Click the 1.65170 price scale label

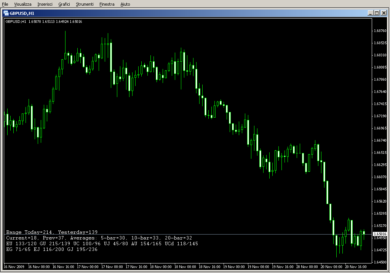click(x=380, y=226)
